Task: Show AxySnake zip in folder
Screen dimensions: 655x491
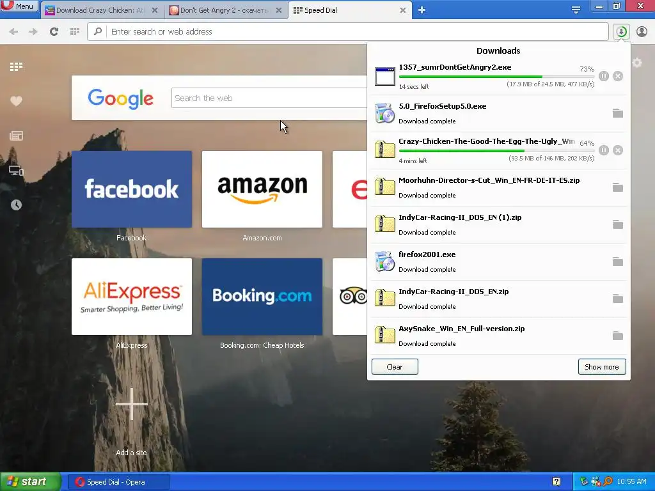Action: click(618, 336)
